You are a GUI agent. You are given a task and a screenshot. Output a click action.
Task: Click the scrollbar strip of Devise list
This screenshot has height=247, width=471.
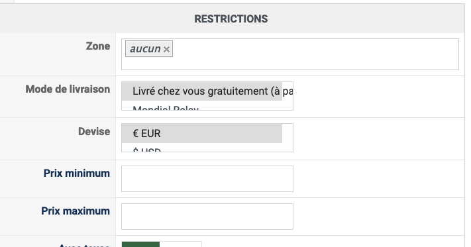coord(288,138)
